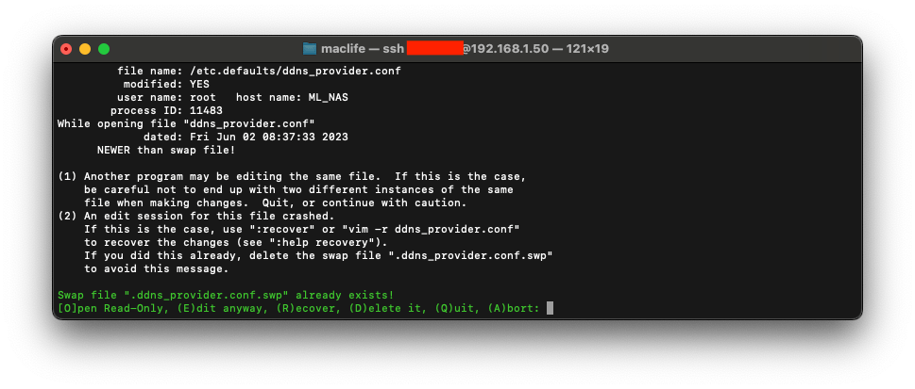Close the terminal window with the red button
Viewport: 915px width, 389px height.
click(66, 48)
